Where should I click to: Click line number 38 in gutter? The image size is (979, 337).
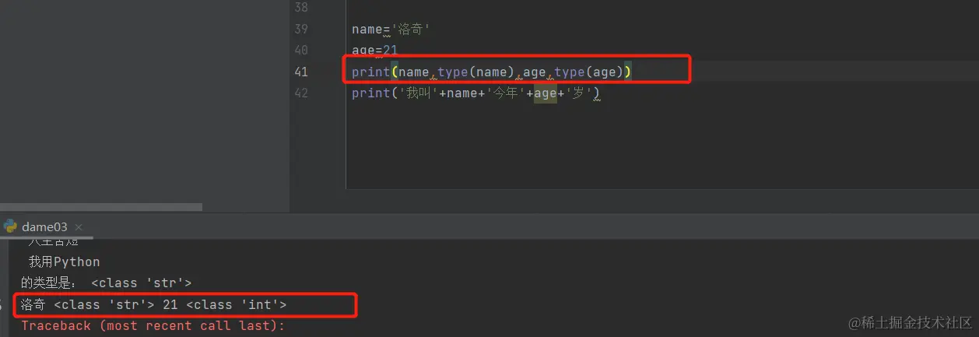tap(300, 7)
